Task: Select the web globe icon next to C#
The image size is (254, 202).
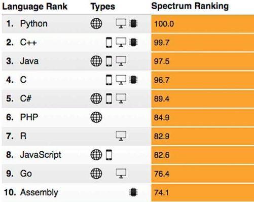Action: 96,98
